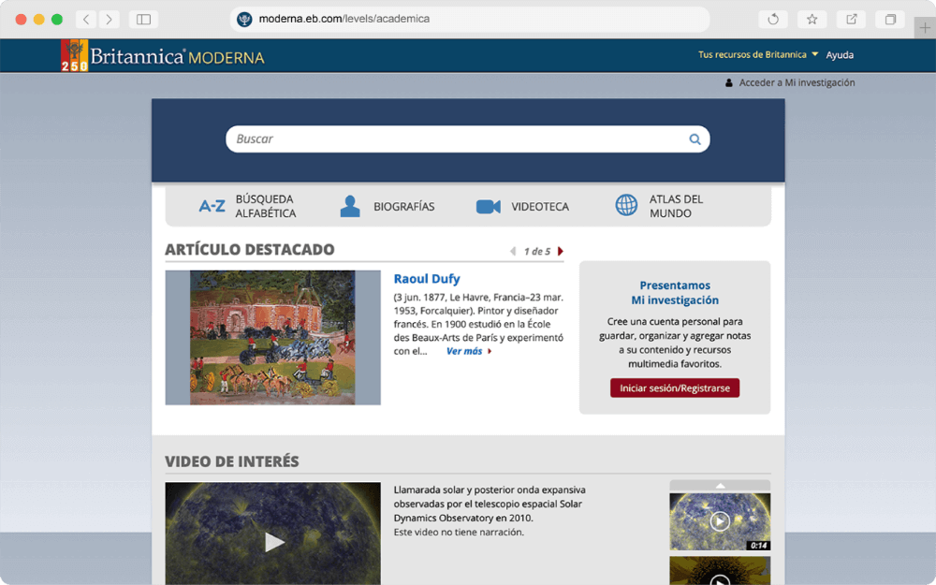Click the browser address bar

click(470, 19)
